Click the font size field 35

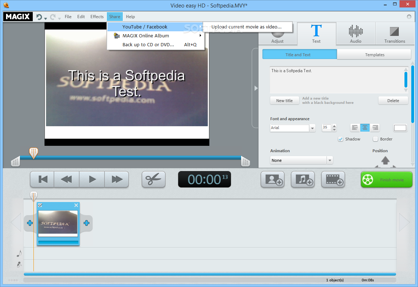326,128
